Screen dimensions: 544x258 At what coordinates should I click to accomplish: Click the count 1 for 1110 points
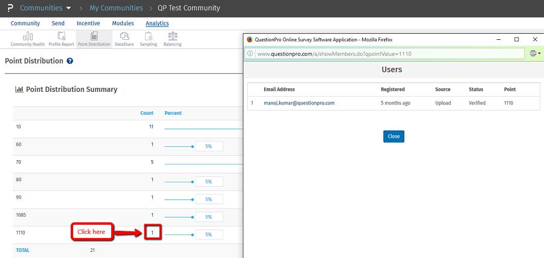pyautogui.click(x=152, y=232)
